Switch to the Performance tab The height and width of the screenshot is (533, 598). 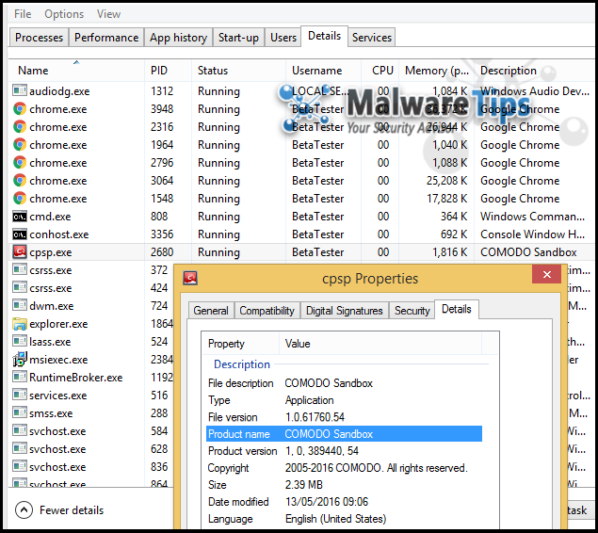106,38
